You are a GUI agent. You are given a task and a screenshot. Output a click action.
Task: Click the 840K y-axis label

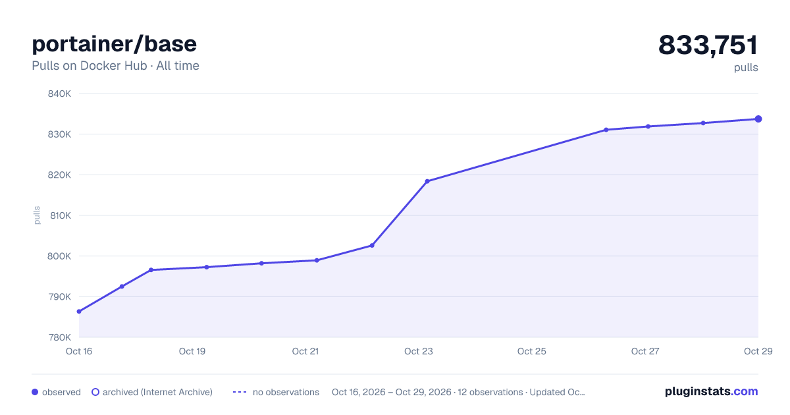[59, 94]
